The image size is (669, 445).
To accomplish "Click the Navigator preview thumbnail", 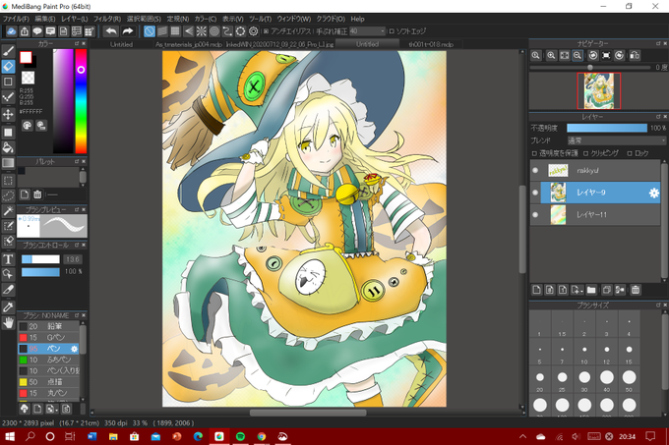I will click(x=598, y=90).
